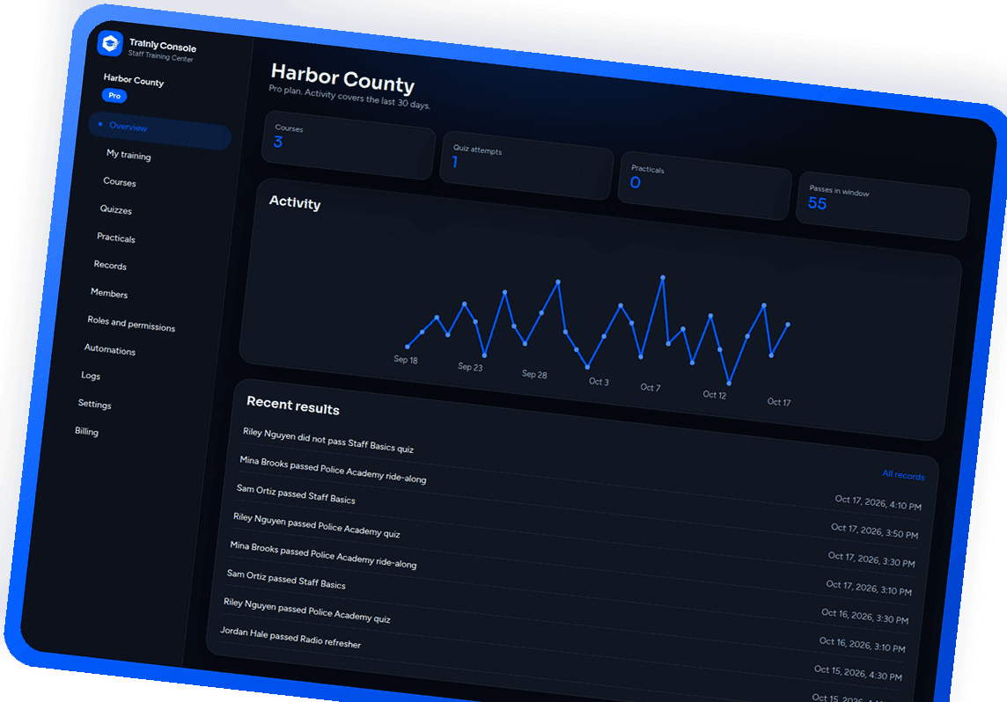Click the Courses stat card
This screenshot has height=702, width=1007.
348,146
